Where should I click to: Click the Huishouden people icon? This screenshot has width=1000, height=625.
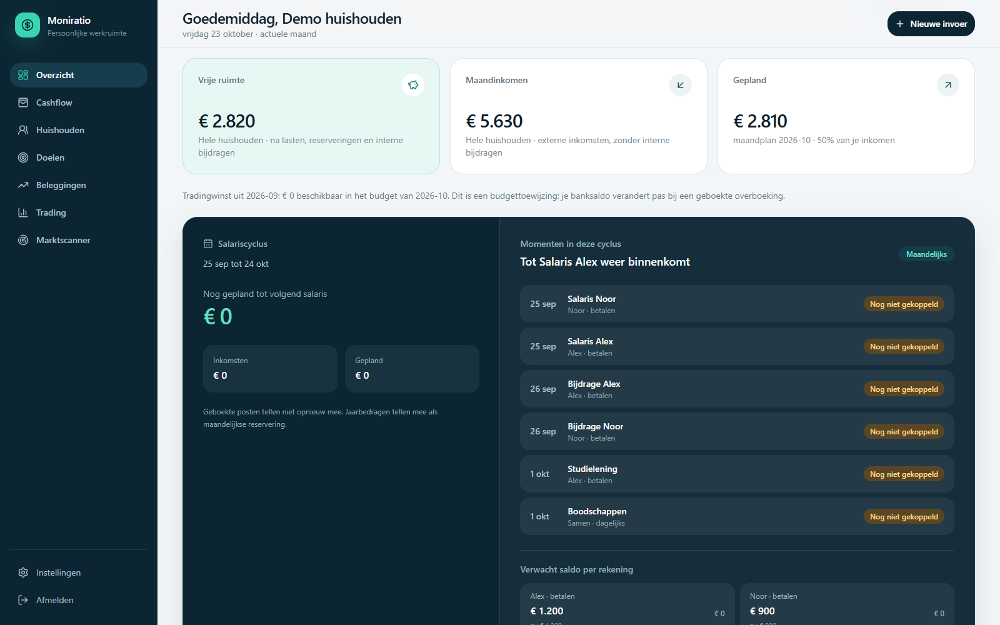23,130
